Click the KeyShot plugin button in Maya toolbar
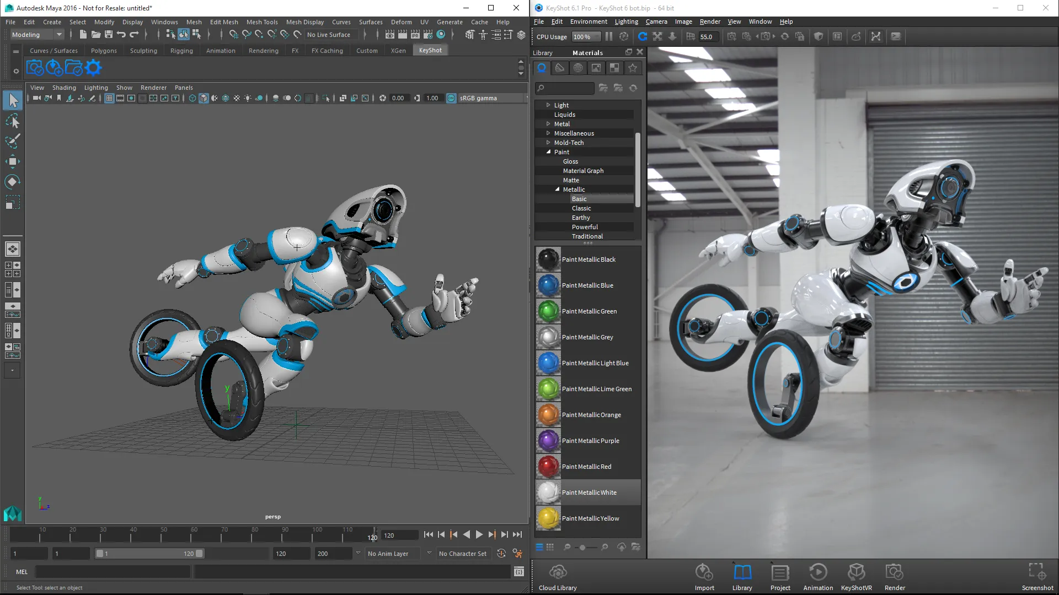 click(x=430, y=50)
